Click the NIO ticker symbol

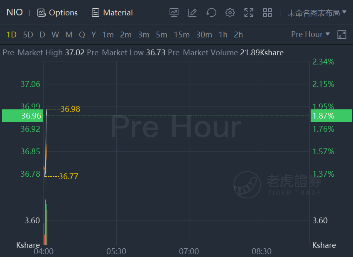click(x=15, y=12)
